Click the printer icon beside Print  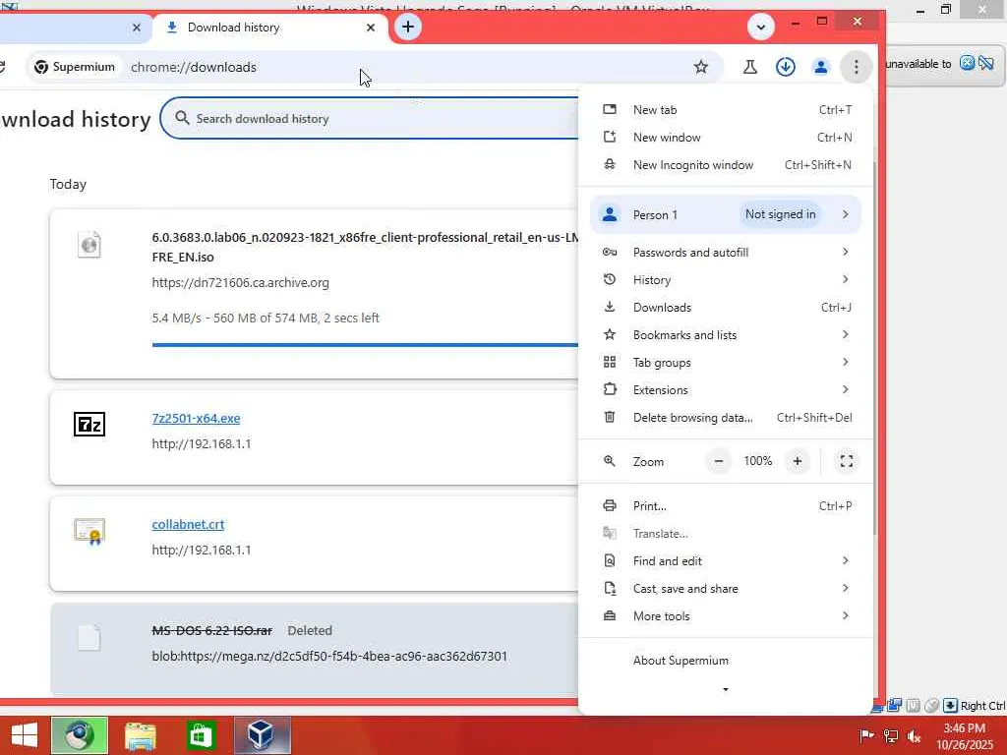click(610, 505)
